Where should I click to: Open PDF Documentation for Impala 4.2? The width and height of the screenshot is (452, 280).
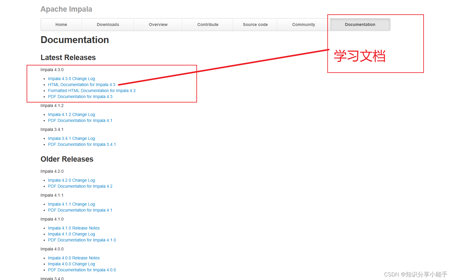coord(80,186)
